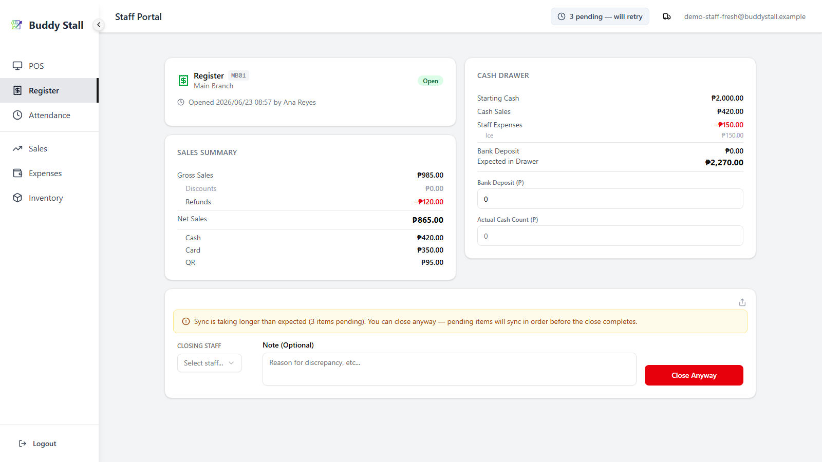Go to Attendance page
Screen dimensions: 822x462
[49, 115]
